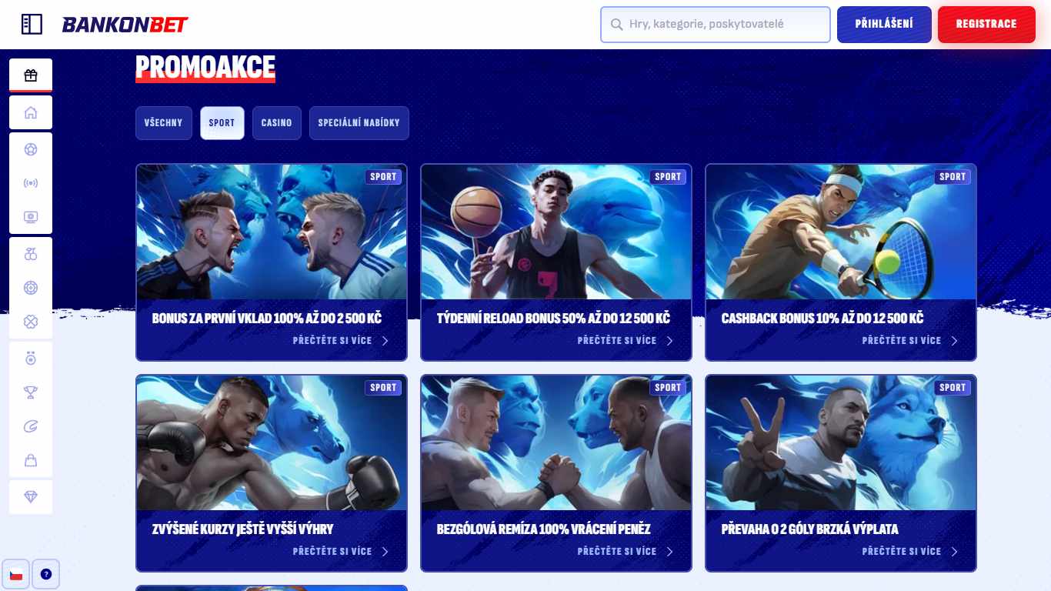Click chevron on cashback bonus card
Screen dimensions: 1051x591
(x=955, y=341)
